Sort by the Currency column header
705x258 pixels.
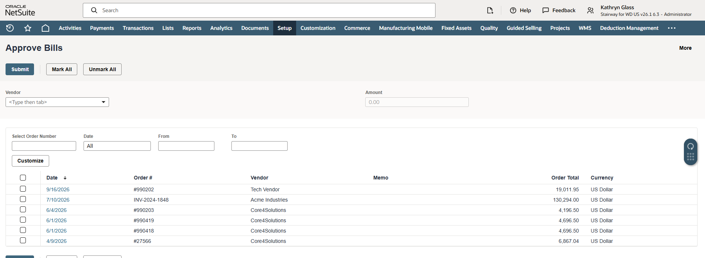[602, 178]
